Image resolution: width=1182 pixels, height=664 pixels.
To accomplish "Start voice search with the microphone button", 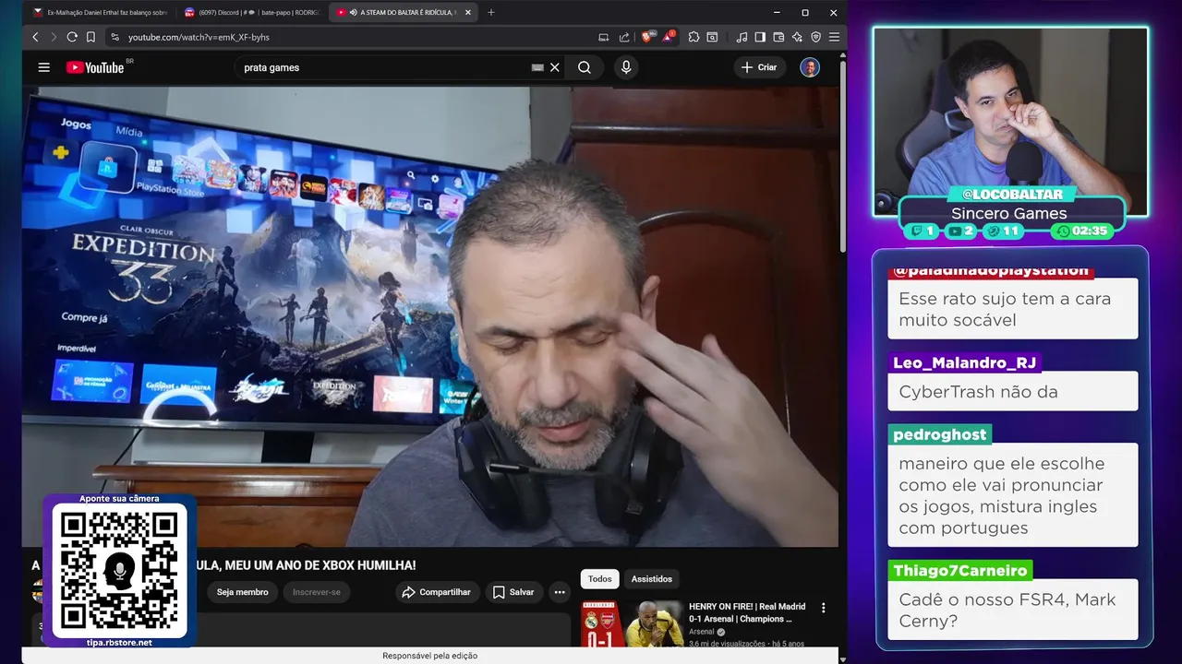I will [x=626, y=67].
